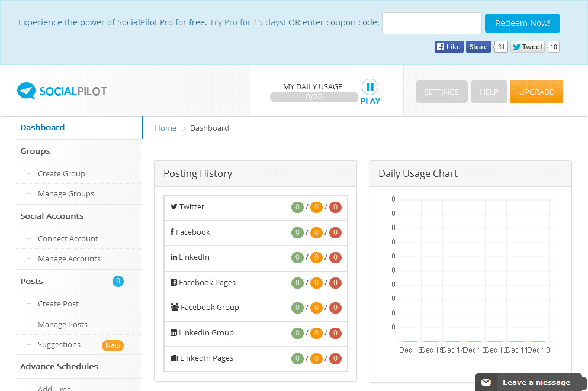
Task: Click LinkedIn Group orange count badge
Action: [x=316, y=333]
